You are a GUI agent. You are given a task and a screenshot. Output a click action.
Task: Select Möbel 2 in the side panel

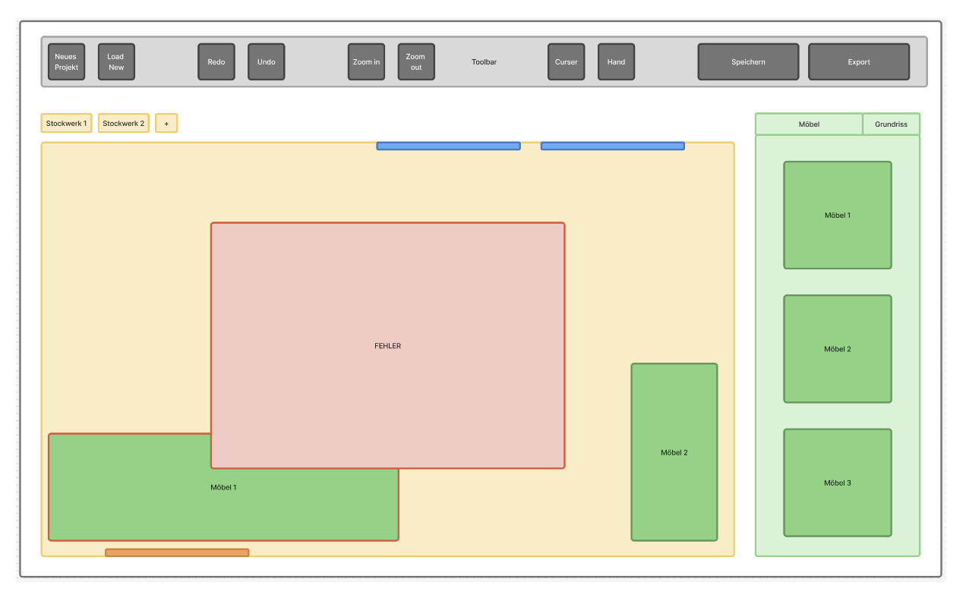coord(838,349)
